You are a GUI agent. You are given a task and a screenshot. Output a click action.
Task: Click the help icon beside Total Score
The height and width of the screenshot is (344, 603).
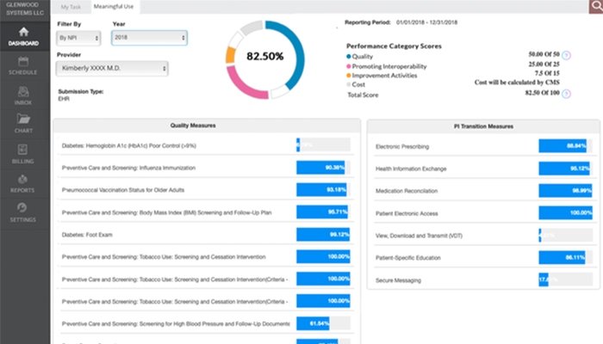(566, 93)
